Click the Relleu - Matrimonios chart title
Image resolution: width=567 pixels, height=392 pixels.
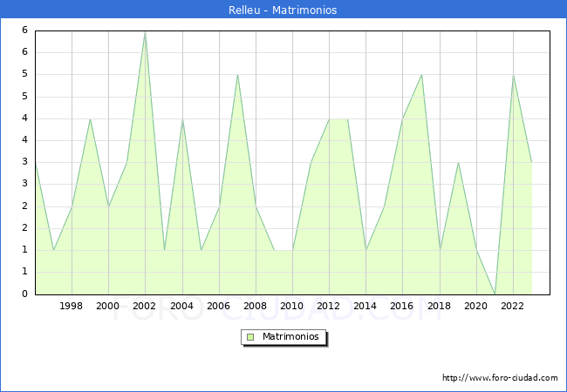283,10
